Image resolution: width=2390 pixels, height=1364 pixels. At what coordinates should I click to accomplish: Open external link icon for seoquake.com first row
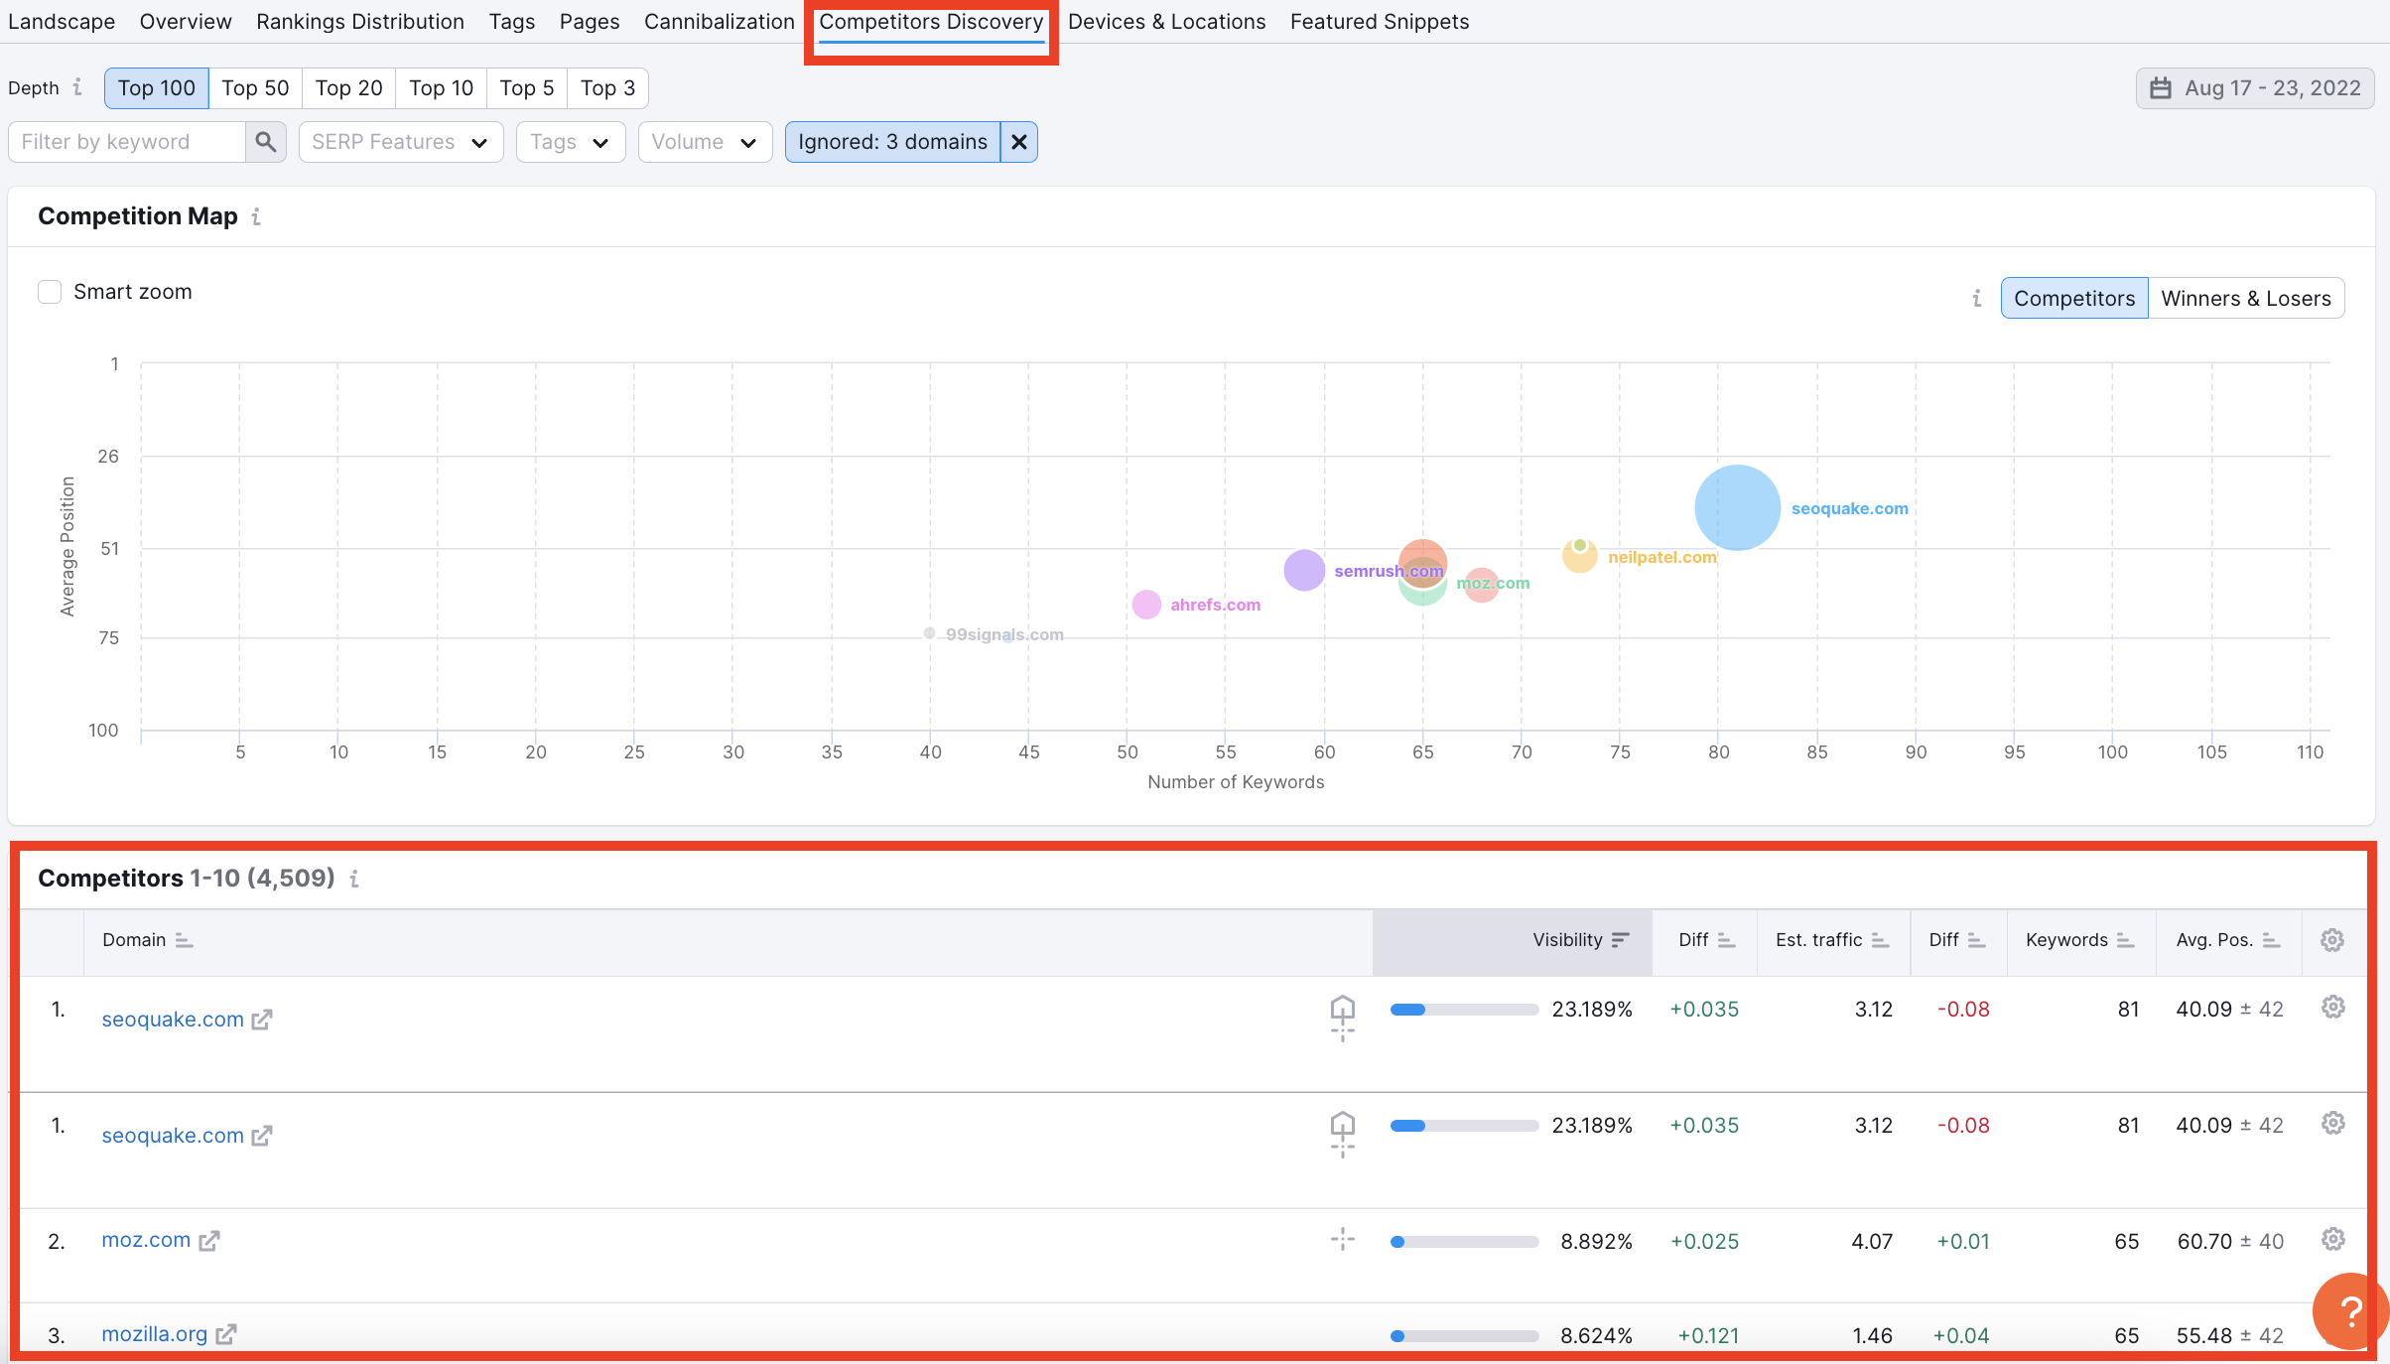[x=262, y=1020]
